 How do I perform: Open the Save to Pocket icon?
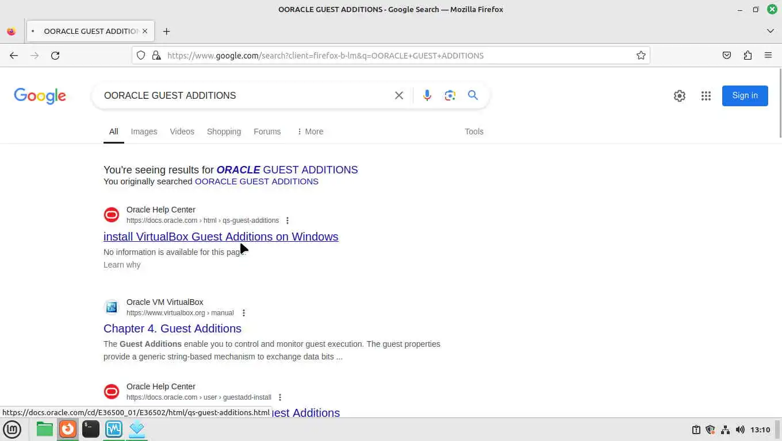pos(727,55)
